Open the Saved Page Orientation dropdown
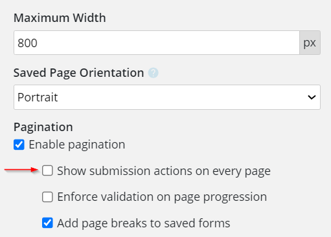The width and height of the screenshot is (331, 237). pos(167,98)
